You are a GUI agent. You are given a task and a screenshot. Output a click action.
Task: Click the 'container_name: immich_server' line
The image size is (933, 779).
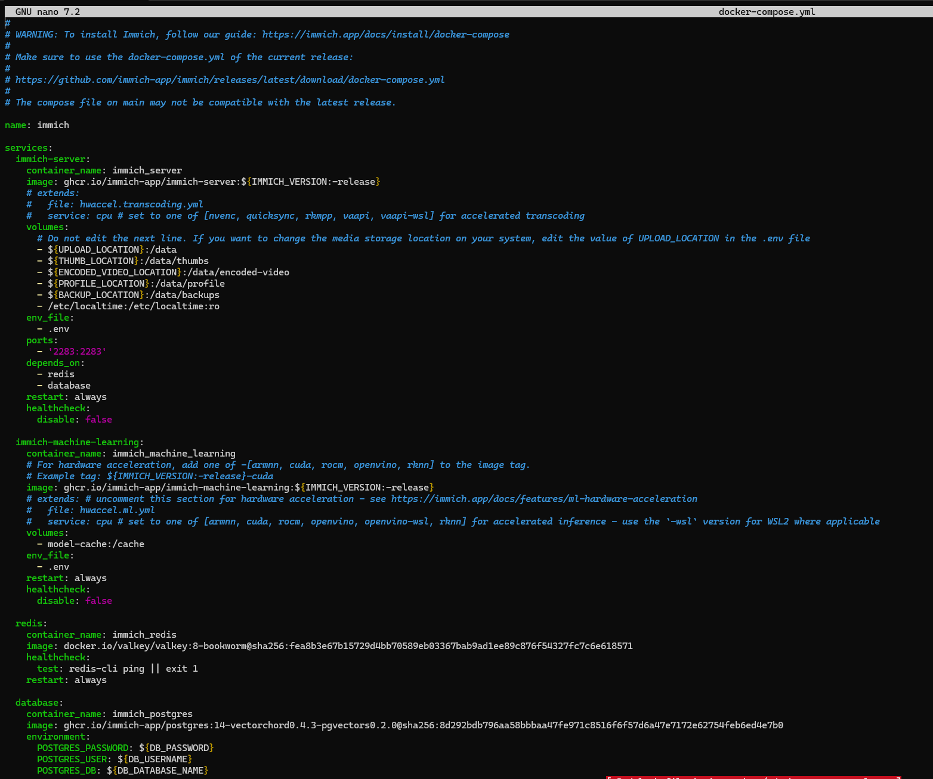pos(104,170)
